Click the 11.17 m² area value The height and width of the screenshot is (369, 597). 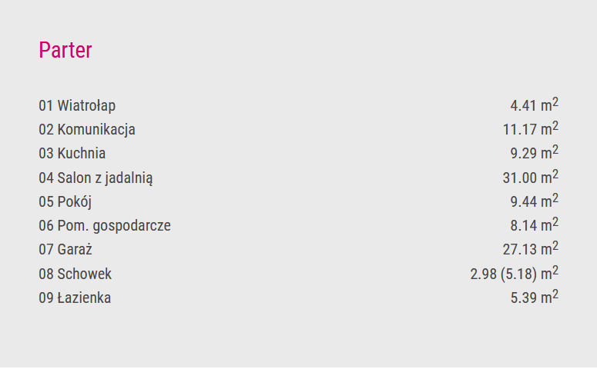coord(531,129)
